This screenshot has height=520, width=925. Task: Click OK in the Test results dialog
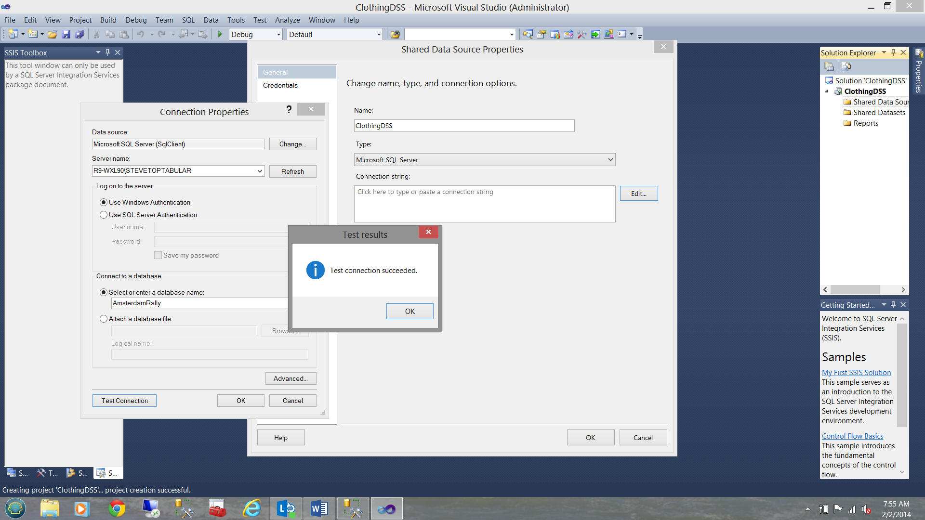410,311
